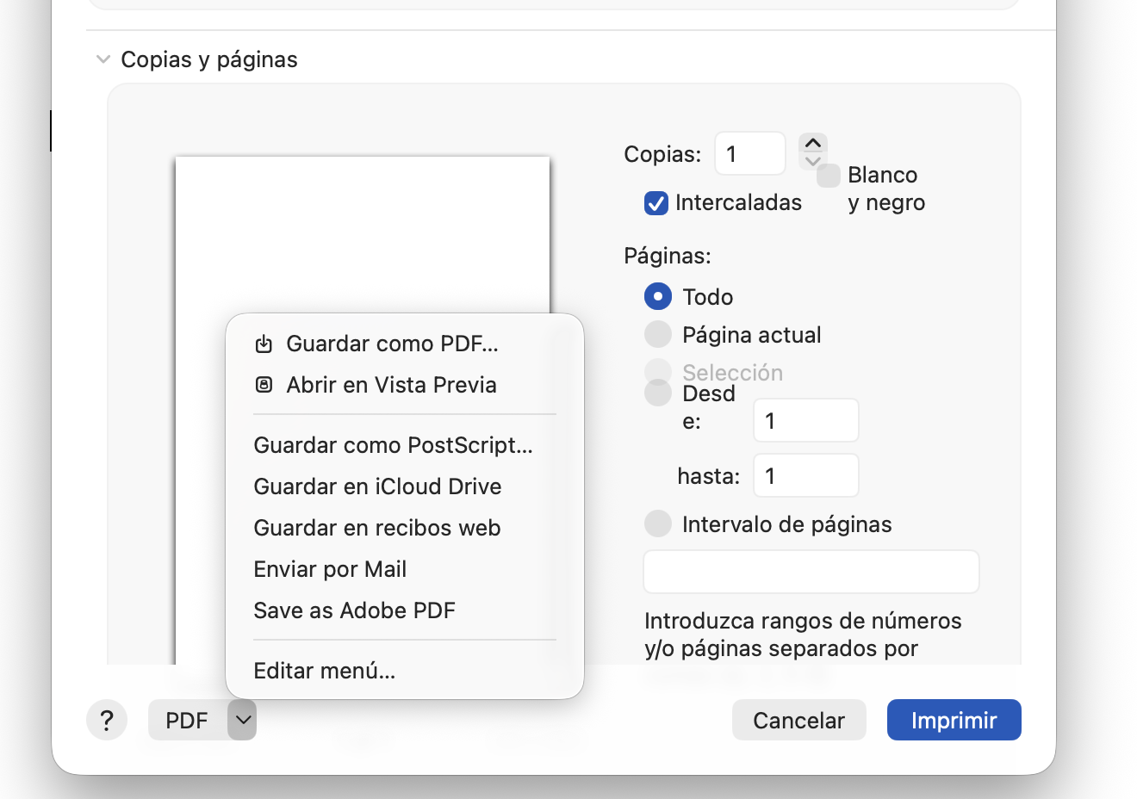Screen dimensions: 1137x799
Task: Choose Guardar como PostScript menu item
Action: coord(393,445)
